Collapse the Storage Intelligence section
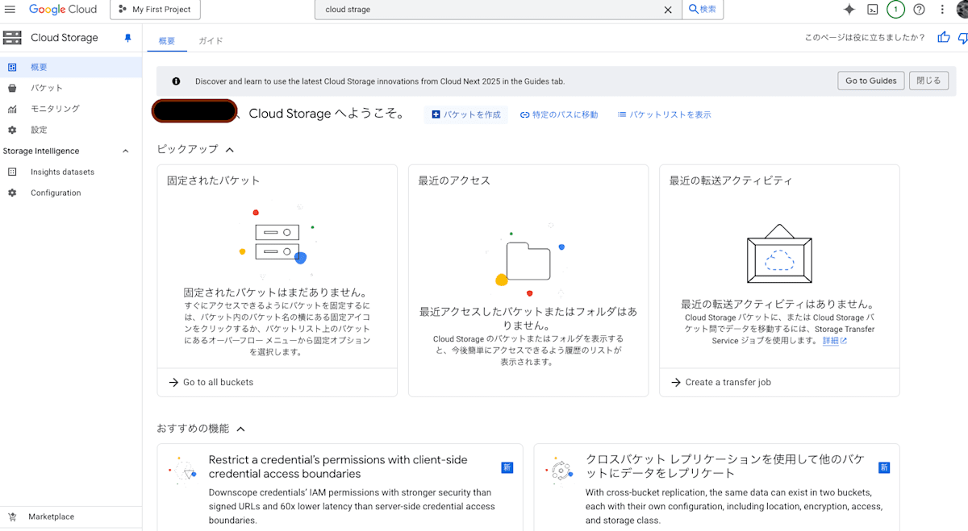The image size is (968, 531). [x=125, y=151]
